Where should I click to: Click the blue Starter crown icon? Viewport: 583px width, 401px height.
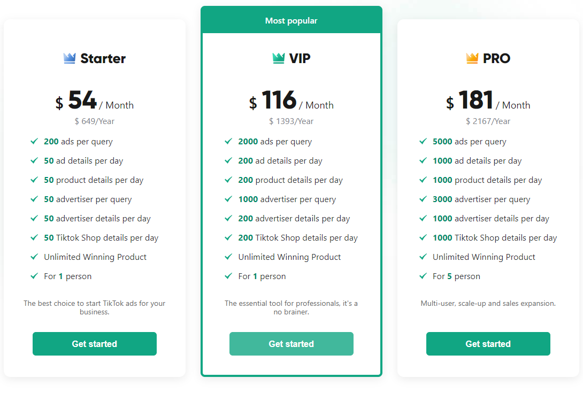70,58
